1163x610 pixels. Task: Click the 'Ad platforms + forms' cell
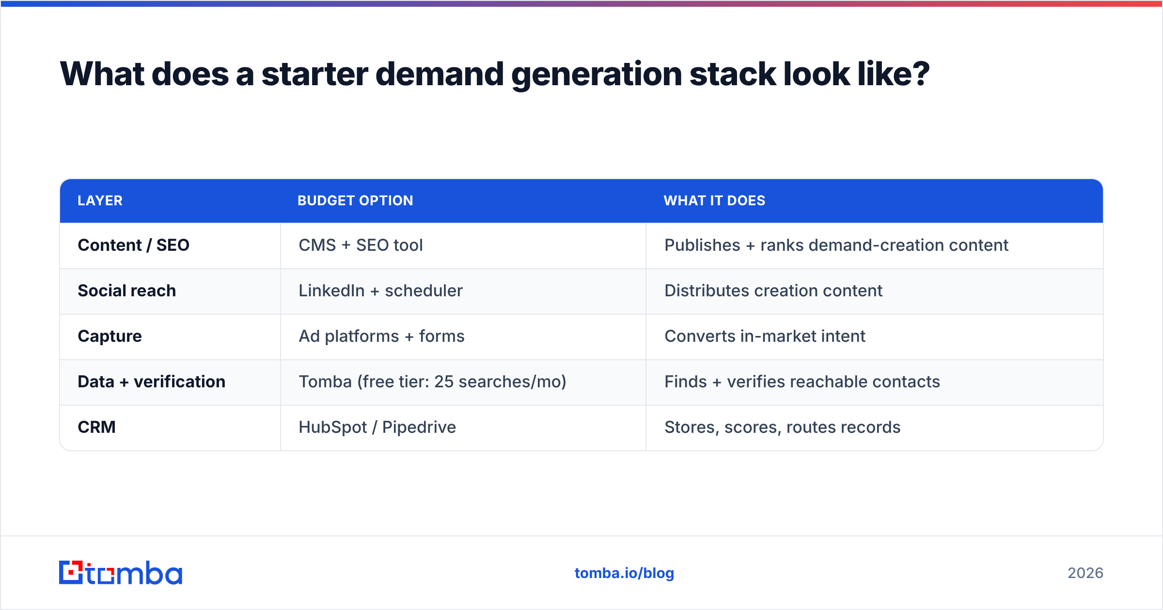[463, 336]
